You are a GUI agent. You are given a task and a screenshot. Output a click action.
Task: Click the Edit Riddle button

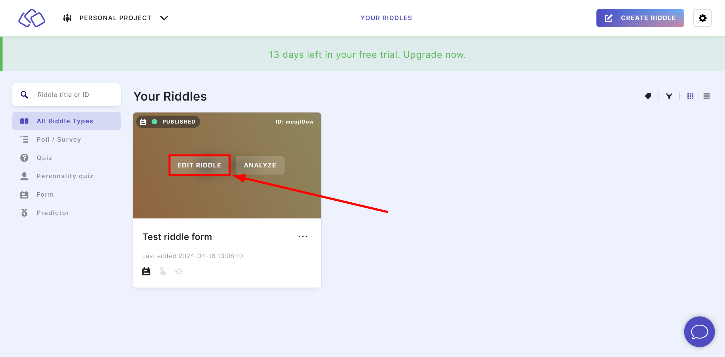(200, 165)
